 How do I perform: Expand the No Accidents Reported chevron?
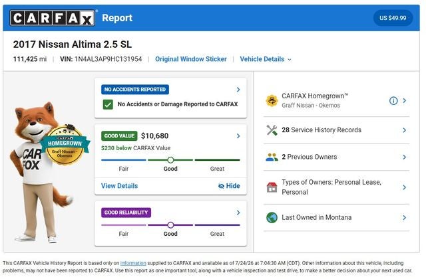[x=238, y=90]
